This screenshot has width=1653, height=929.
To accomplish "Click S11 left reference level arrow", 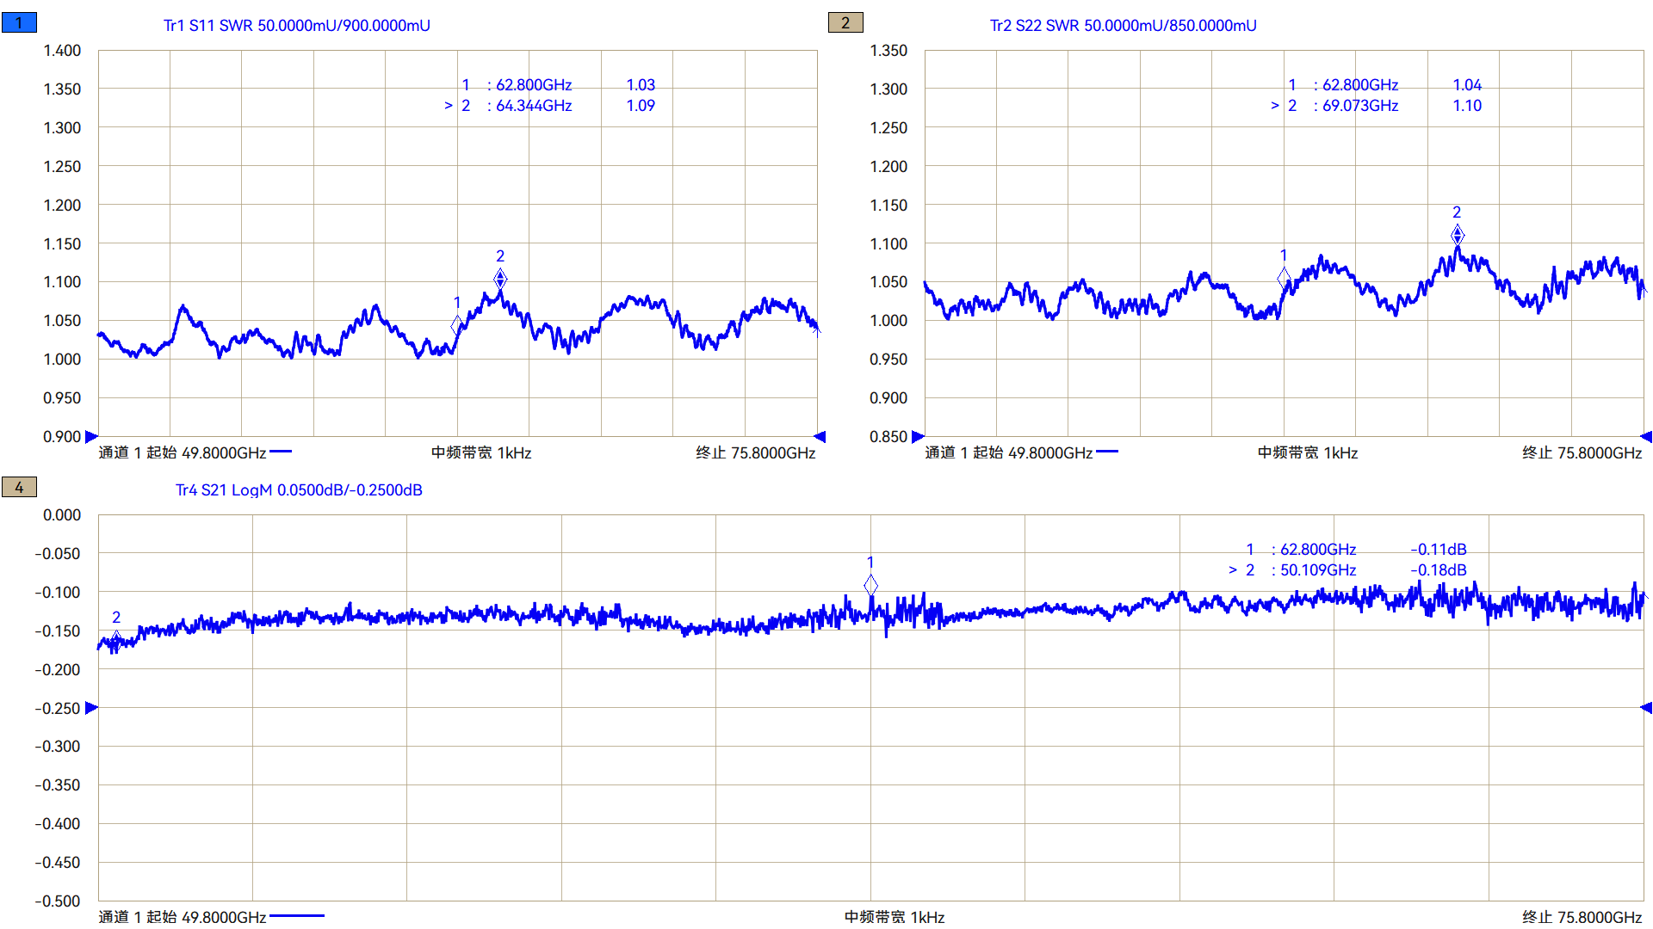I will pos(92,437).
